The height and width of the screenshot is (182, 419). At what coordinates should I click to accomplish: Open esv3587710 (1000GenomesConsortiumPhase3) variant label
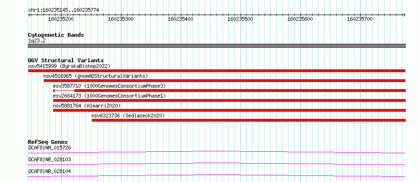click(110, 86)
